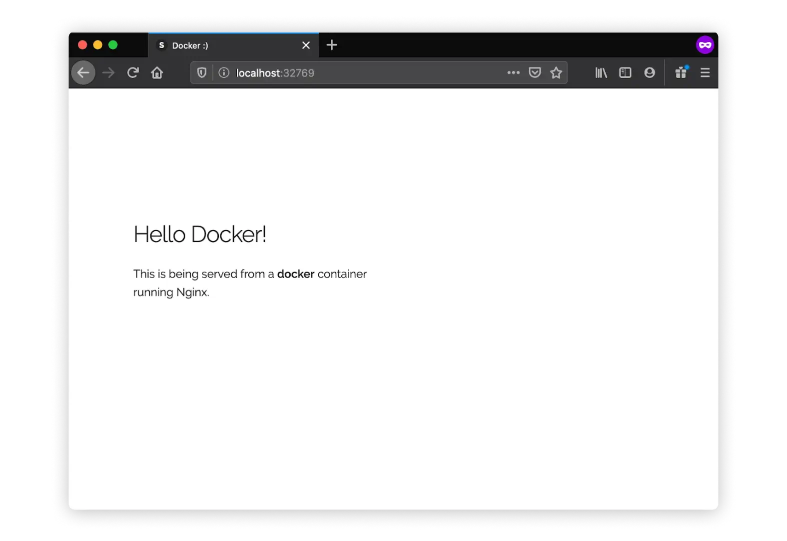Reload the current localhost page
Image resolution: width=787 pixels, height=541 pixels.
[132, 73]
